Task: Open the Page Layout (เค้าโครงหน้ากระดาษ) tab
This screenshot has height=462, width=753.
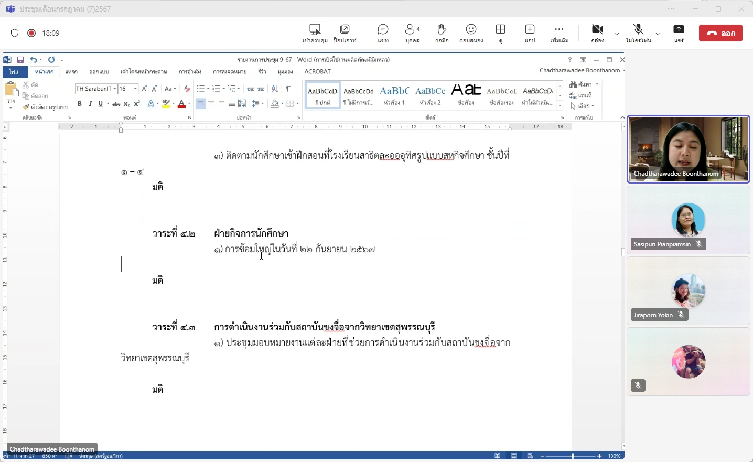Action: tap(144, 71)
